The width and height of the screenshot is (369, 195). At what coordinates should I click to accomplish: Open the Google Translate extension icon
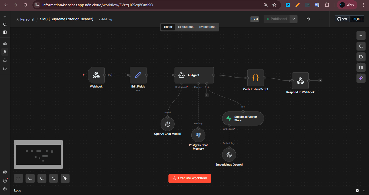[x=317, y=5]
